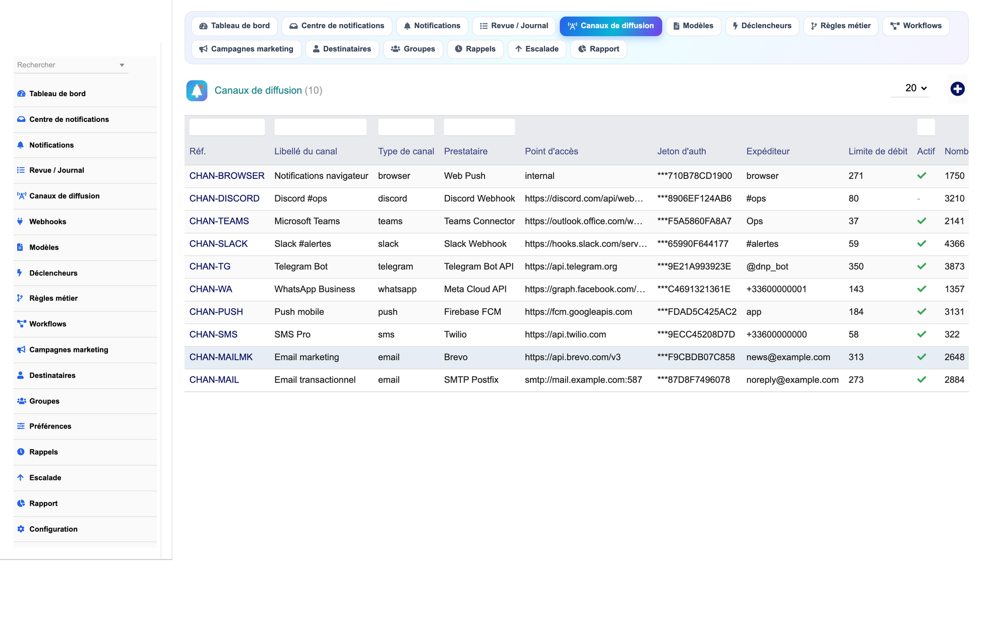The image size is (981, 637).
Task: Open the Rapport top tab
Action: click(x=598, y=49)
